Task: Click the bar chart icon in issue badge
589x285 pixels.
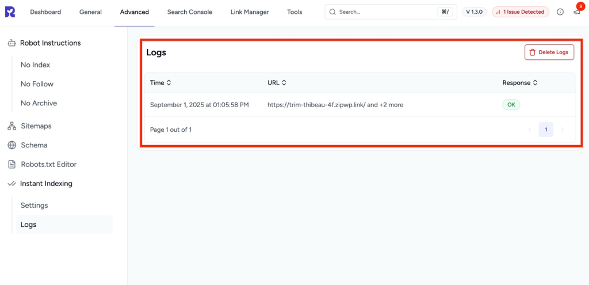Action: tap(499, 12)
